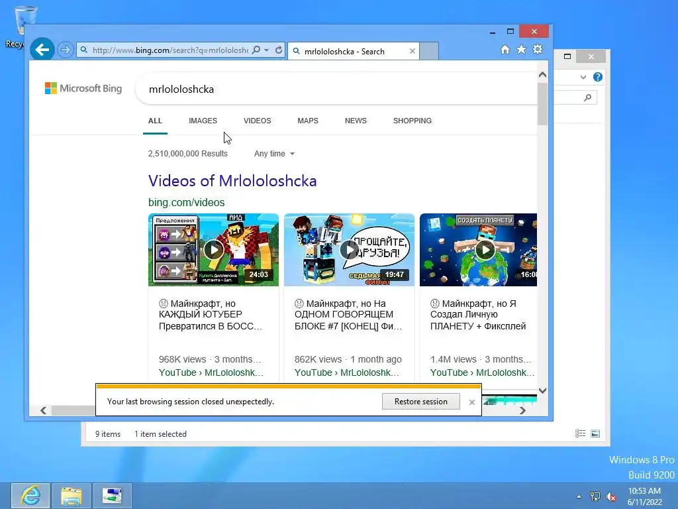This screenshot has height=509, width=678.
Task: Open the Videos of Mrlololoshcka heading link
Action: coord(232,181)
